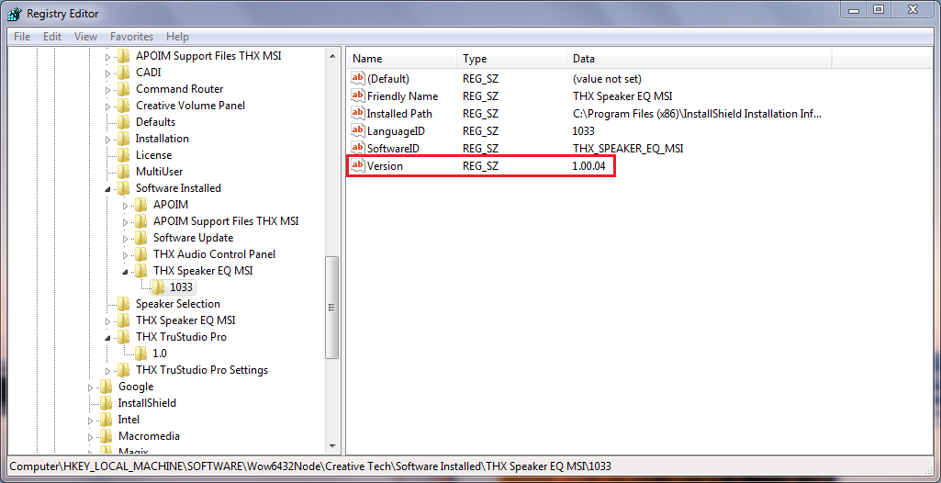Click the Registry Editor title bar icon
Screen dimensions: 941x483
[x=14, y=13]
